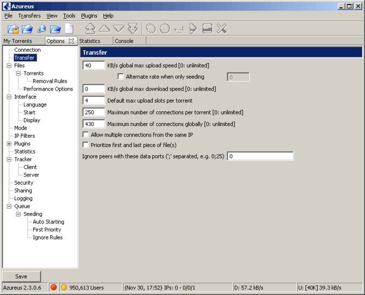Click the open folder toolbar icon
Screen dimensions: 365x295
[x=56, y=29]
